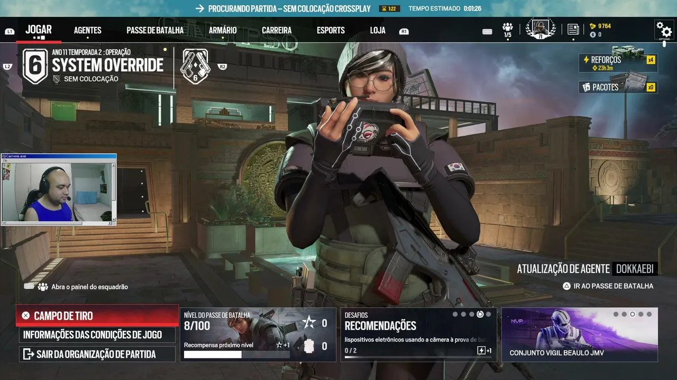677x380 pixels.
Task: Click the lightning bolt icon on Reforços
Action: pos(586,60)
